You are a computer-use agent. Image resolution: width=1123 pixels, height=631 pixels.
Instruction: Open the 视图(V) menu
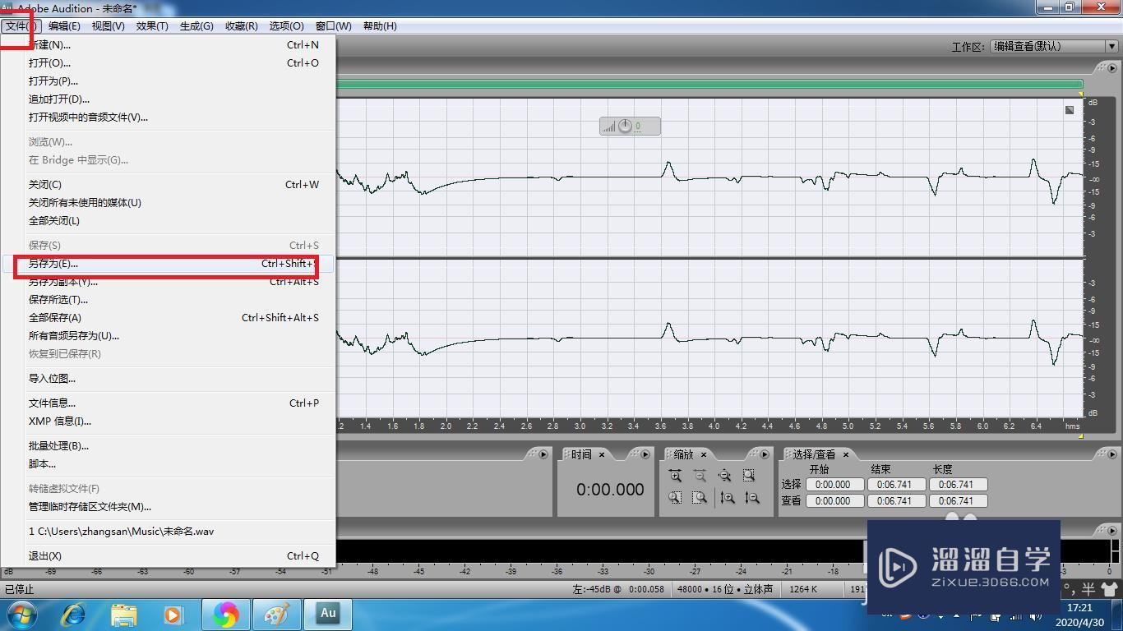(x=108, y=26)
